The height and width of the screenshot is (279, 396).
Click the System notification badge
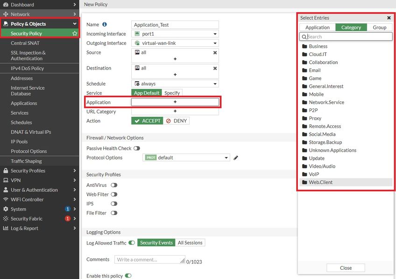pyautogui.click(x=67, y=209)
